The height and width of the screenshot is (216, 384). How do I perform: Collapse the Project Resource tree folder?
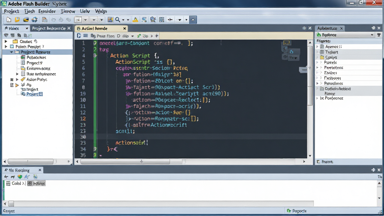12,52
